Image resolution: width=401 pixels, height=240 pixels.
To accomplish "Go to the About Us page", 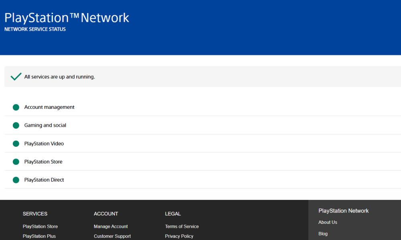I will pyautogui.click(x=328, y=222).
